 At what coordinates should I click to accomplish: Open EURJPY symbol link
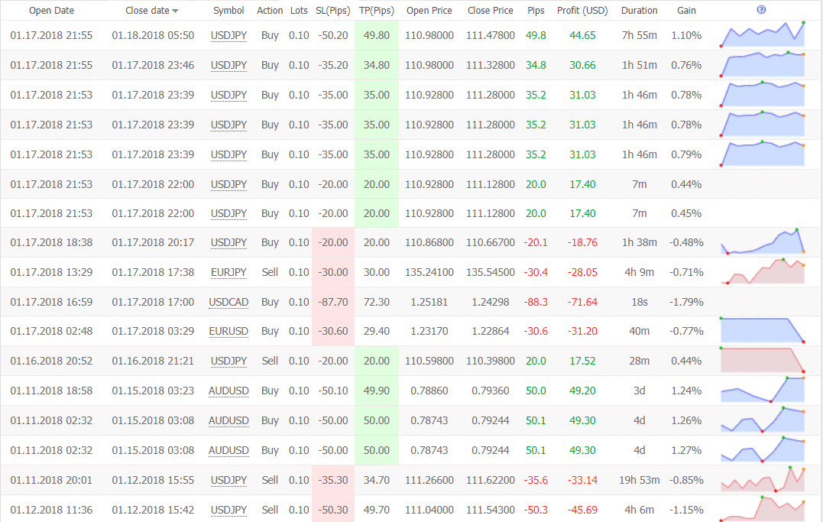(228, 272)
